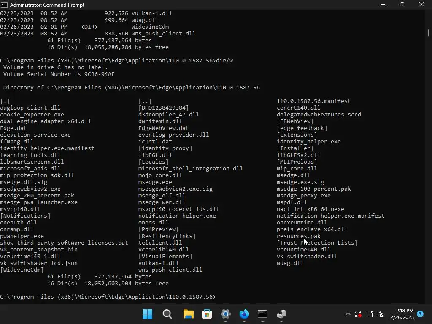Select 110.0.1587.56.manifest entry
This screenshot has width=432, height=324.
[314, 101]
